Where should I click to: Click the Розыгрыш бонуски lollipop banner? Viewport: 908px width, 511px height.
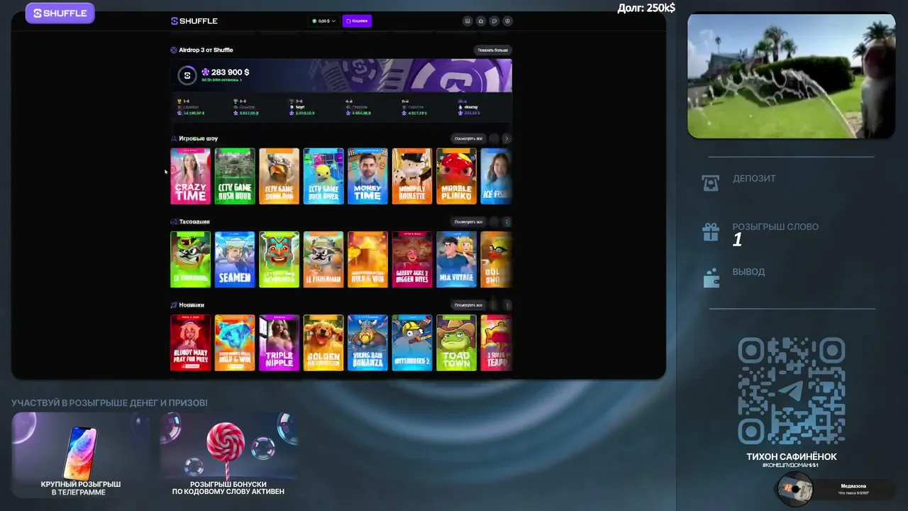click(228, 455)
